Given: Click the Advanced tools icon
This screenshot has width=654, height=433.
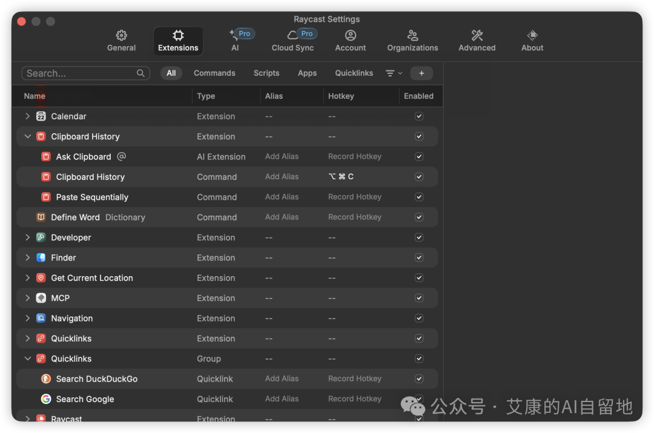Looking at the screenshot, I should [x=477, y=35].
